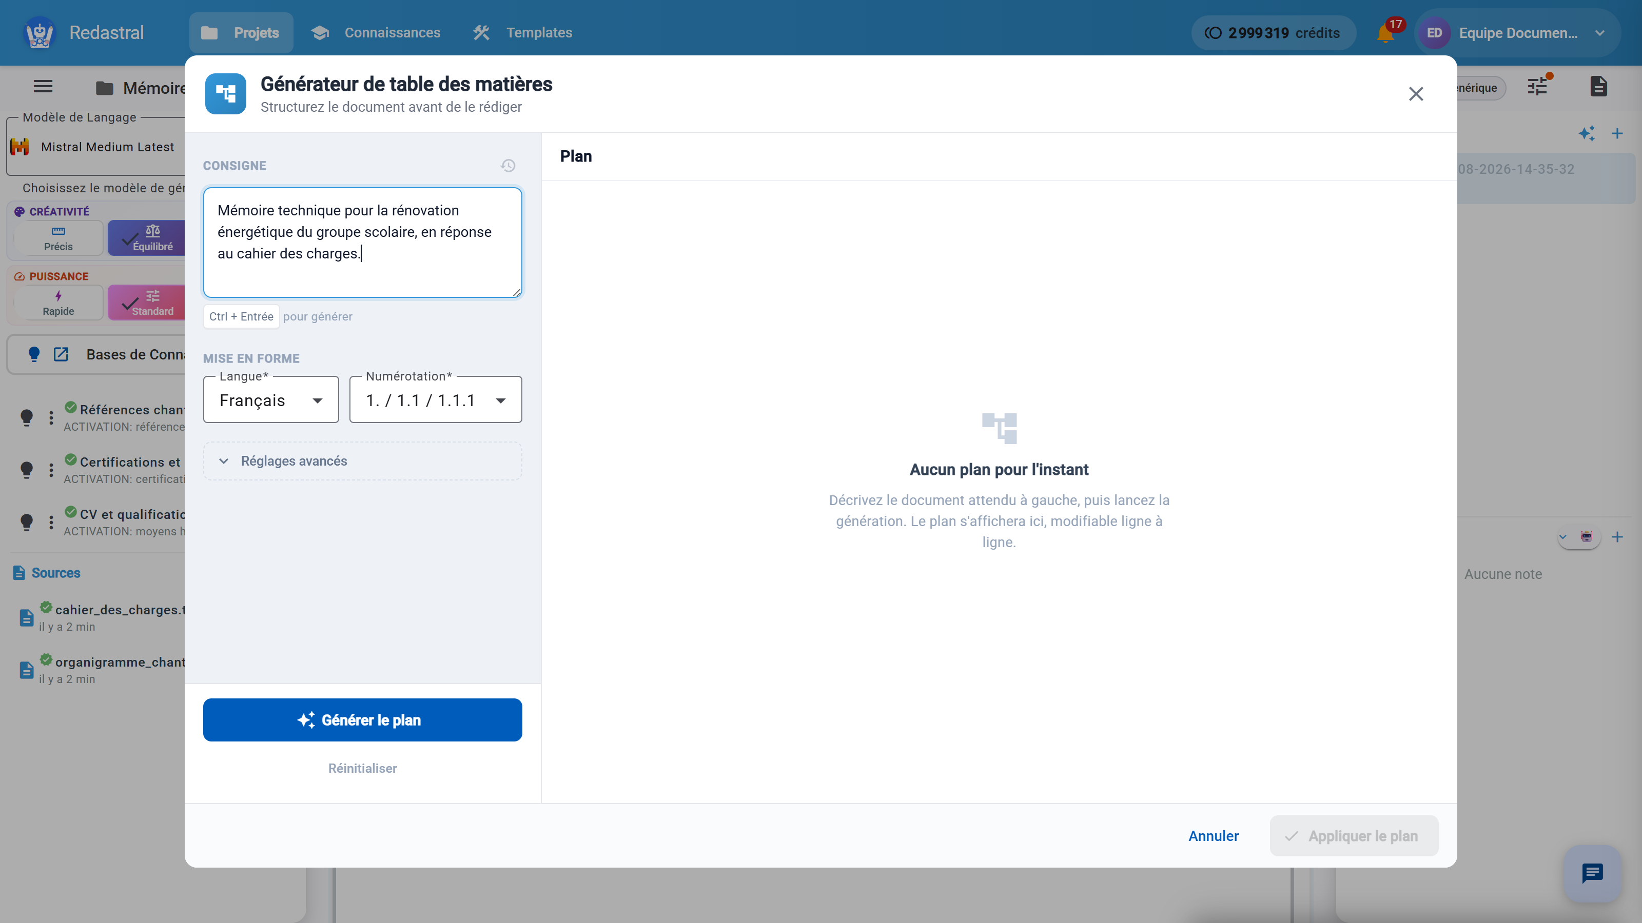Click the 'MISE EN FORME' section label
This screenshot has height=923, width=1642.
point(251,358)
